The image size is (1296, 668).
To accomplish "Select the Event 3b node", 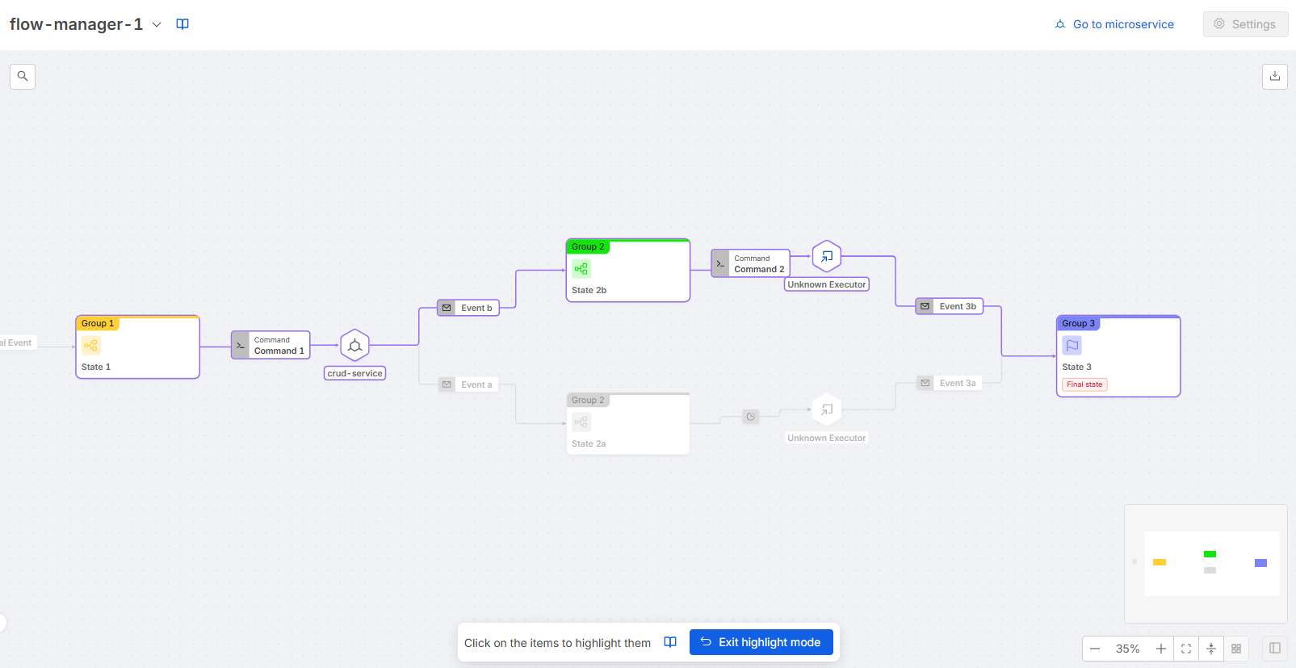I will [949, 306].
